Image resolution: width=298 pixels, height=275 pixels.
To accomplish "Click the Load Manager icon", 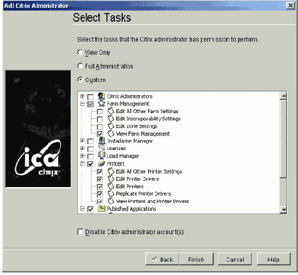I will [x=101, y=155].
